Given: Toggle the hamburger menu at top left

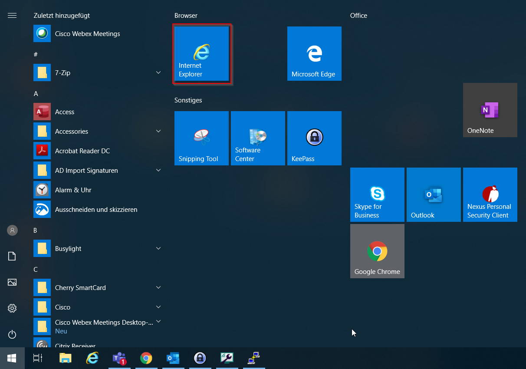Looking at the screenshot, I should click(x=12, y=16).
